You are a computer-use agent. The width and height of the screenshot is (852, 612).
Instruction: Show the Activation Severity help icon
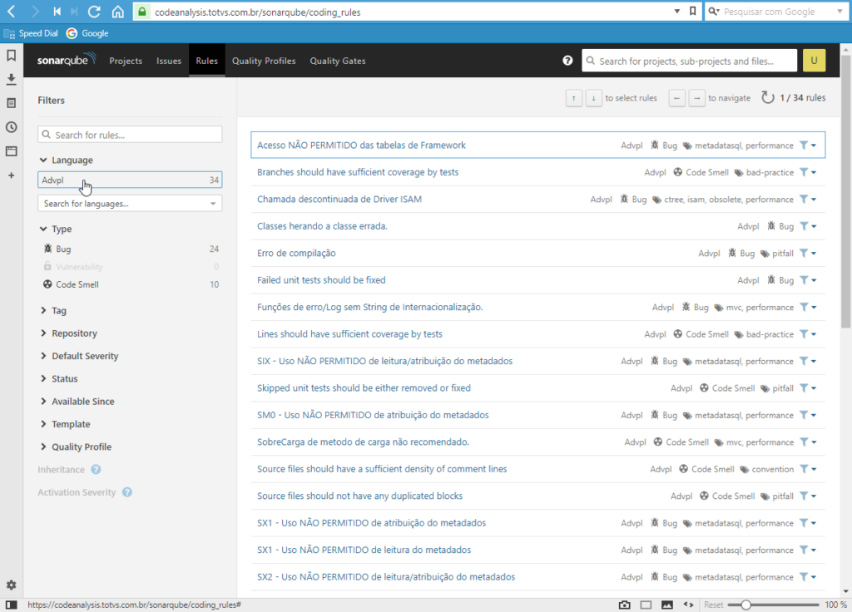click(x=127, y=492)
